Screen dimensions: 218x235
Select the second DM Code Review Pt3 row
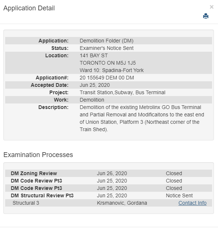click(109, 188)
